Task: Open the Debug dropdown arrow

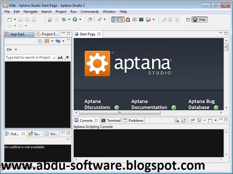Action: tap(69, 19)
